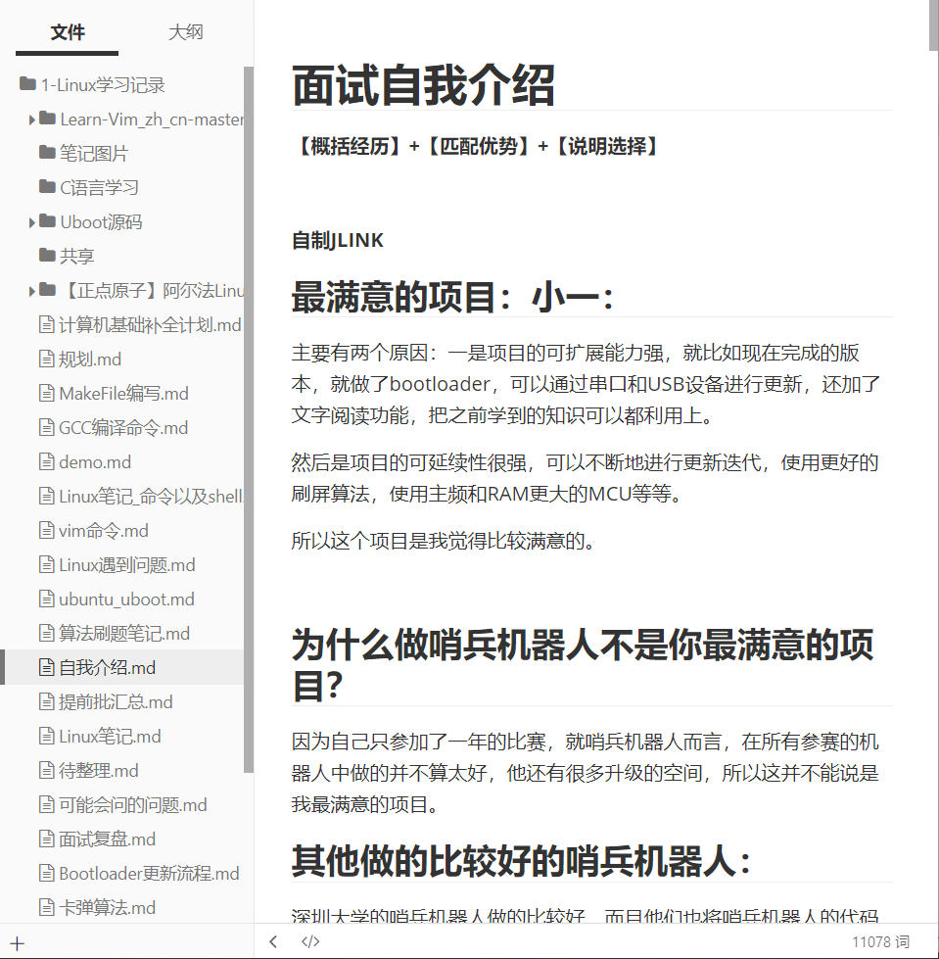
Task: Click file icon of 卡弹算法.md
Action: coord(46,906)
